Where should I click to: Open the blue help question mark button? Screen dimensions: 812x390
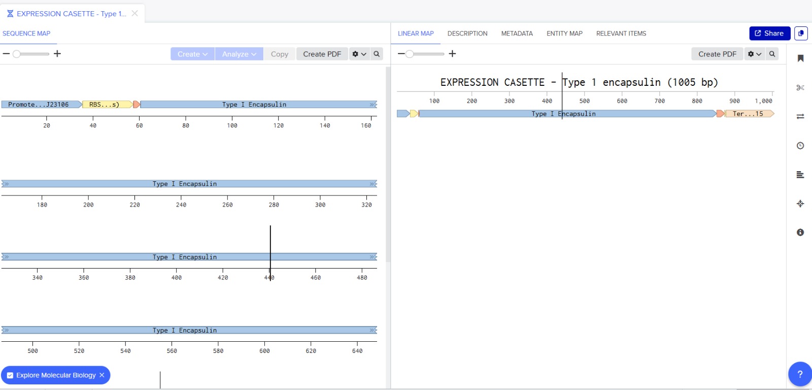800,374
